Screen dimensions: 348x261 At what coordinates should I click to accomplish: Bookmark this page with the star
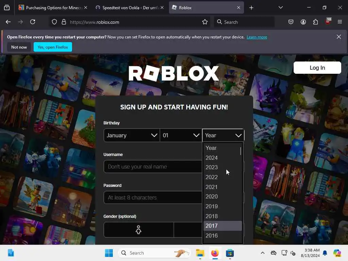click(x=205, y=22)
